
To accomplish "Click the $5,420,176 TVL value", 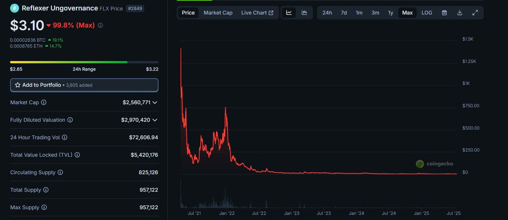I will 144,155.
